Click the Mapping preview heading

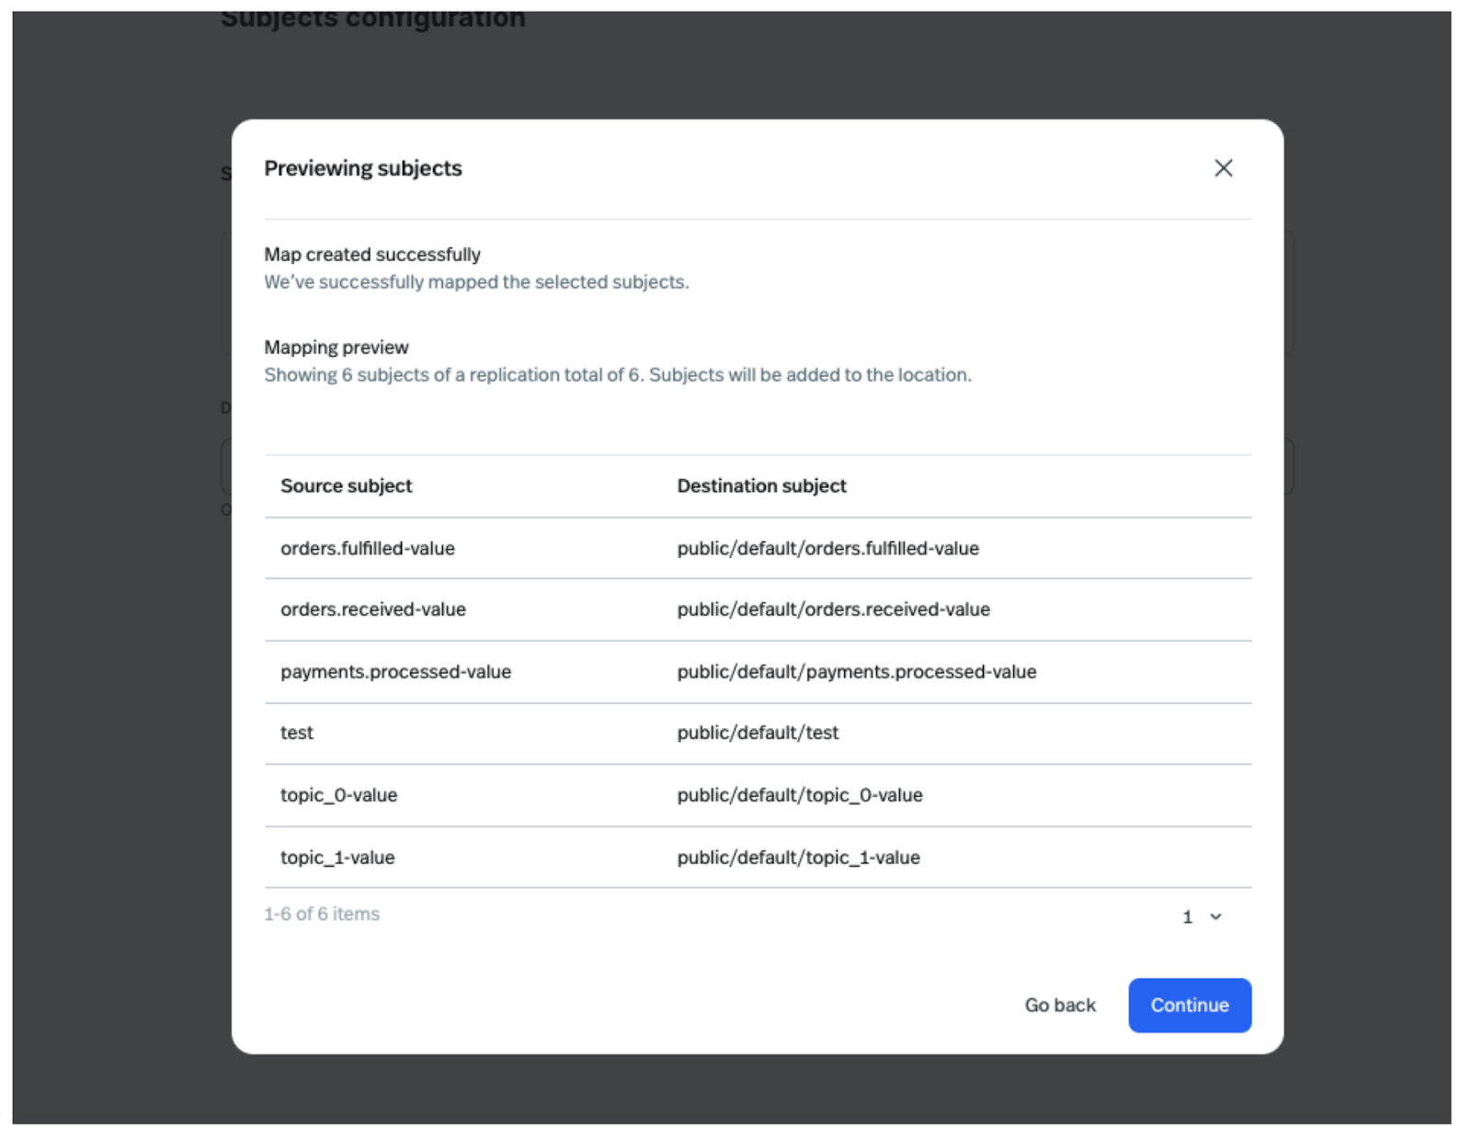[336, 347]
